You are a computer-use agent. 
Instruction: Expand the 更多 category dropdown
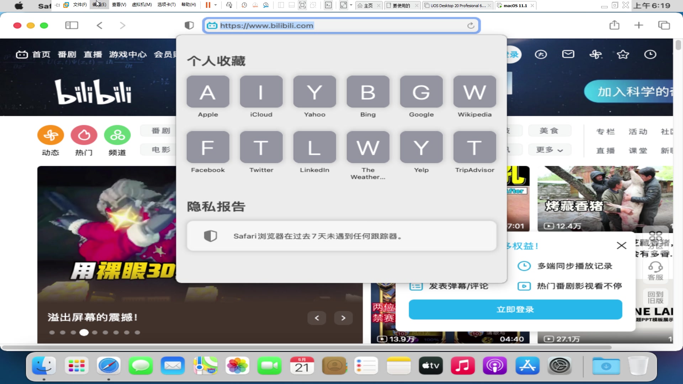click(550, 150)
